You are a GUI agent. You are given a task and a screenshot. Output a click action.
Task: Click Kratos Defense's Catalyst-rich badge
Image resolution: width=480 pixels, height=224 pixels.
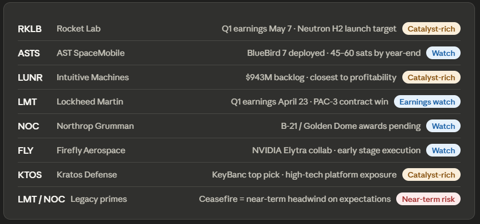click(431, 175)
